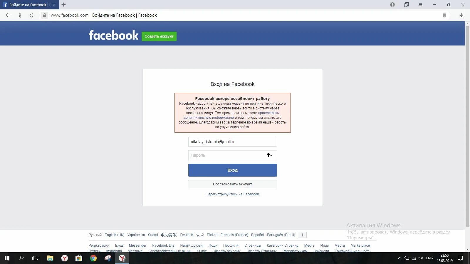
Task: Select Русский language link
Action: (95, 235)
